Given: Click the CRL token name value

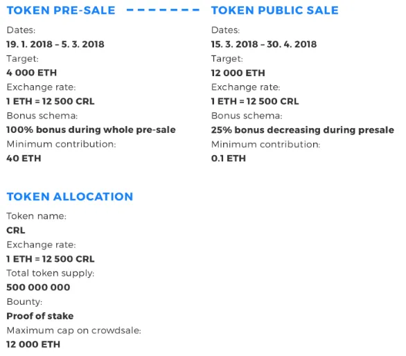Looking at the screenshot, I should tap(16, 230).
